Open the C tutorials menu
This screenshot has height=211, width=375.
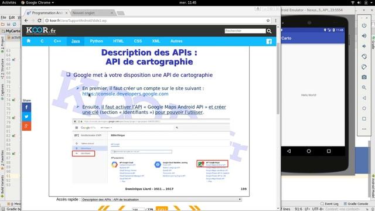(x=42, y=41)
